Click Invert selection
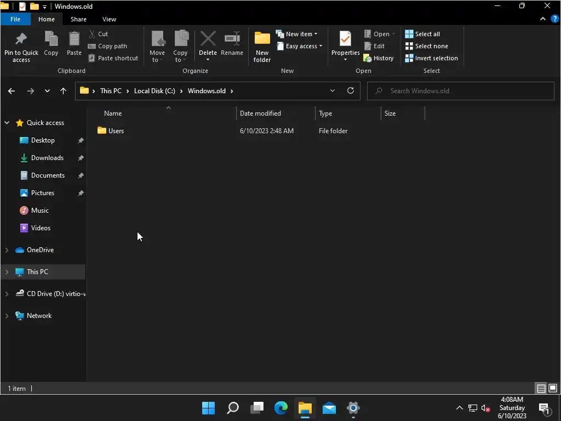The height and width of the screenshot is (421, 561). tap(432, 58)
